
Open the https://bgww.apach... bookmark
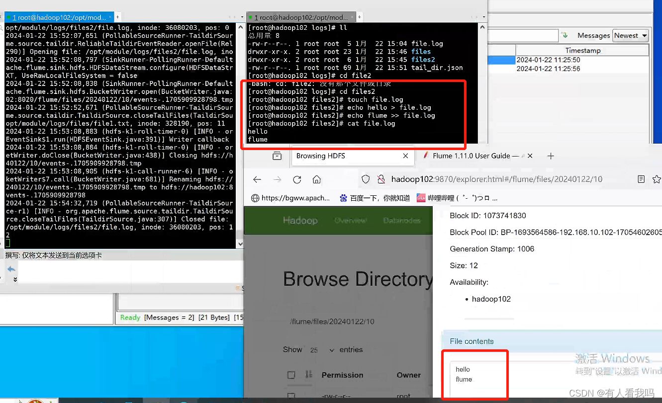[x=290, y=198]
